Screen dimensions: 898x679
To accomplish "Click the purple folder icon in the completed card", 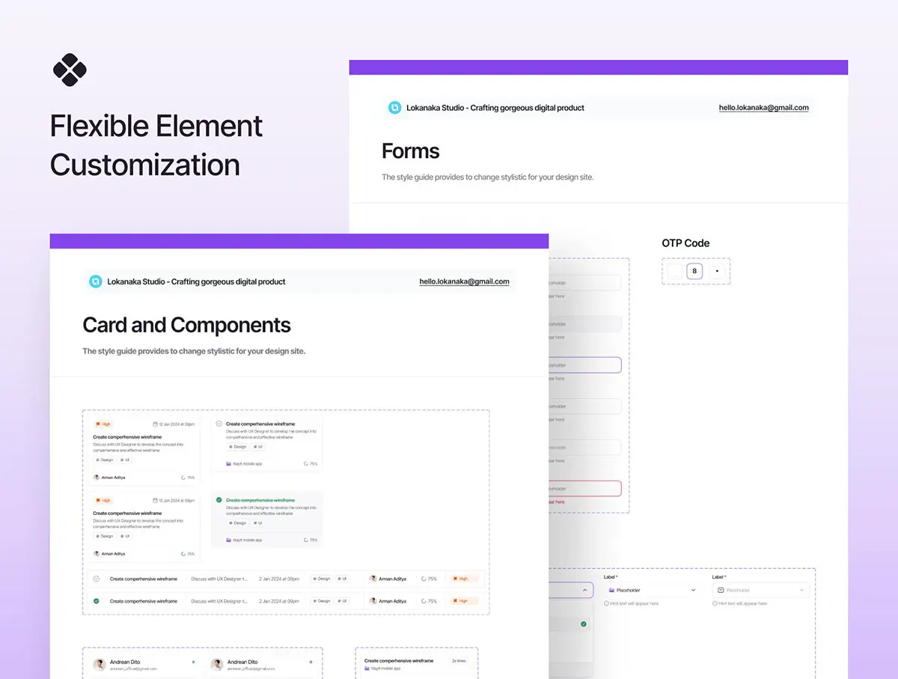I will coord(228,540).
